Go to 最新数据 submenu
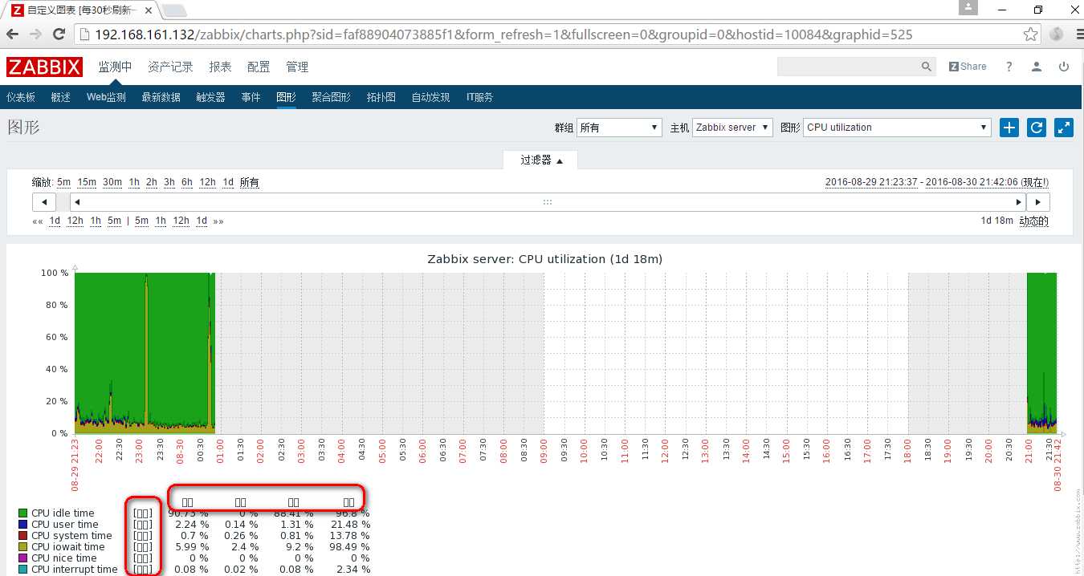The height and width of the screenshot is (576, 1084). tap(161, 97)
